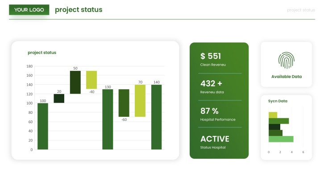This screenshot has width=324, height=182.
Task: Select the dark bar labeled 20
Action: pos(59,98)
